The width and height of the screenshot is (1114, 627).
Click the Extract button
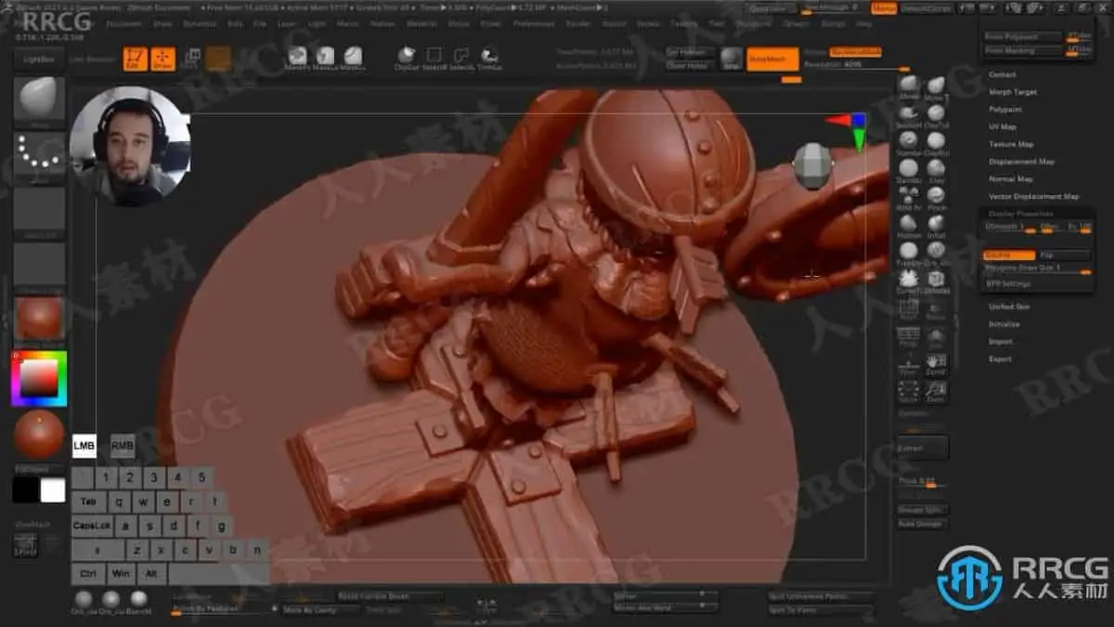[923, 448]
